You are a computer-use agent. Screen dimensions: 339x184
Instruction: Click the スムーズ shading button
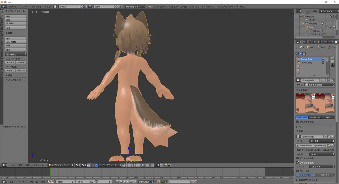coord(10,62)
